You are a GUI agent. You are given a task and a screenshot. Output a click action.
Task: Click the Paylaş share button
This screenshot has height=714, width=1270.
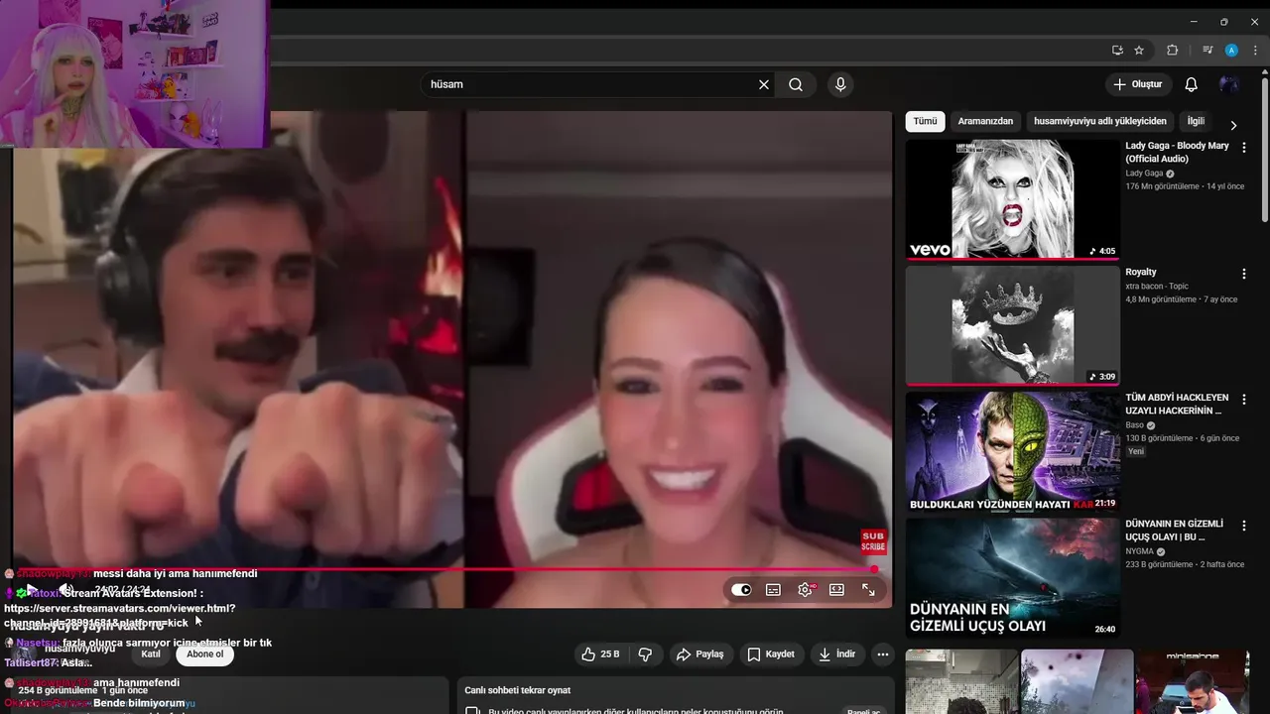pyautogui.click(x=699, y=654)
